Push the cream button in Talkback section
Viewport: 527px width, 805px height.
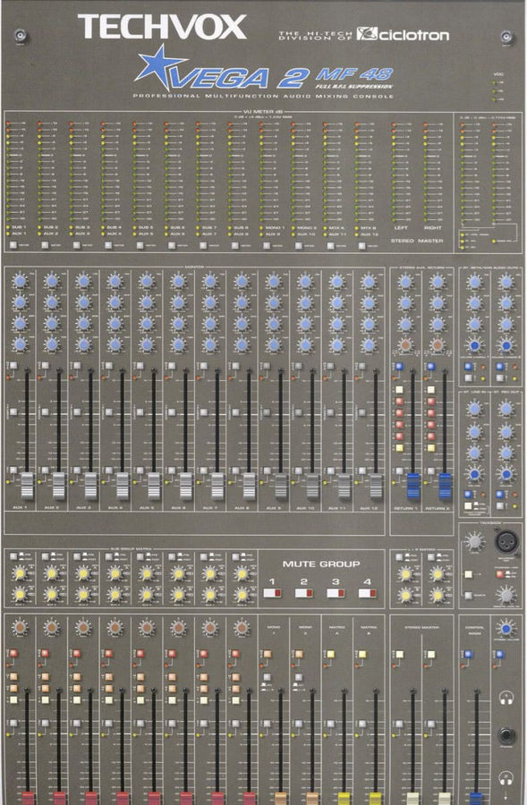click(x=469, y=574)
